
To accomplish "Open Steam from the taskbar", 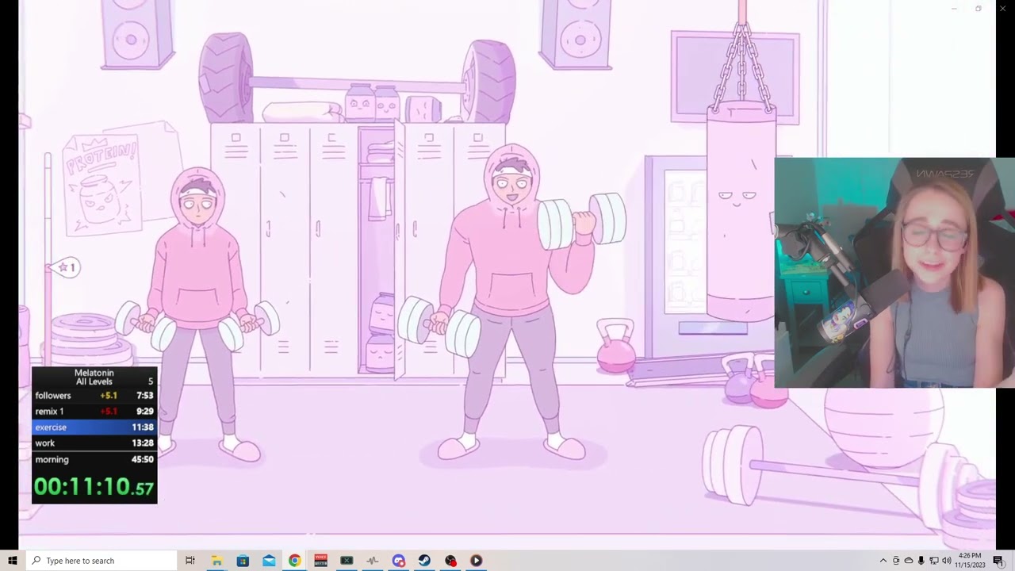I will click(424, 561).
